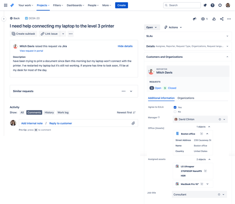Click the top Search field
Viewport: 235px width, 204px height.
(182, 5)
